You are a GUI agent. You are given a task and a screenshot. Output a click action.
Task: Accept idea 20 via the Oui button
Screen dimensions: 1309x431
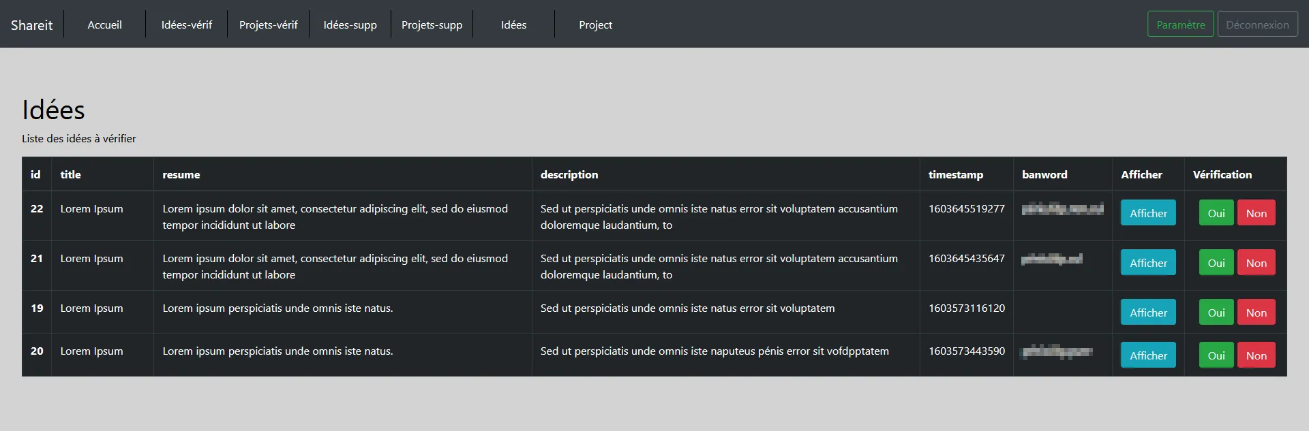point(1216,355)
